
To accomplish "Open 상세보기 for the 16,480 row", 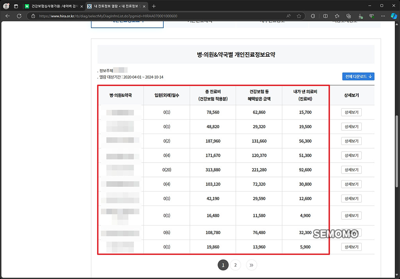I will 351,215.
